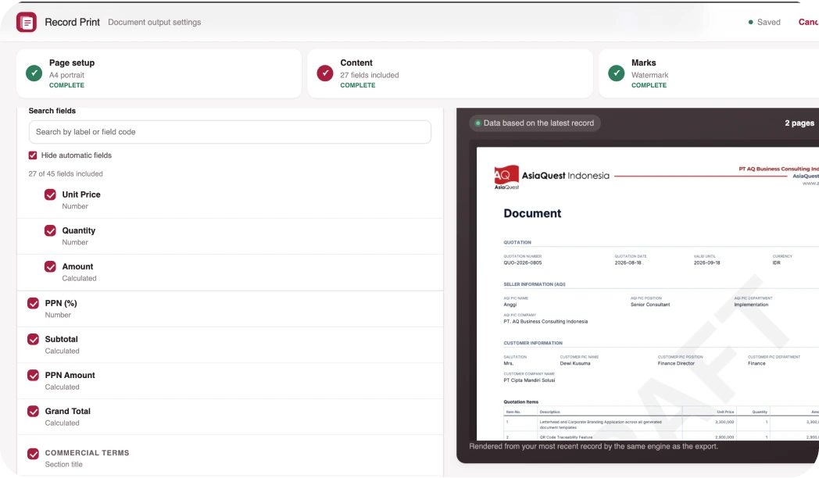Click the Cancel button in the header
Viewport: 819px width, 478px height.
[x=808, y=22]
